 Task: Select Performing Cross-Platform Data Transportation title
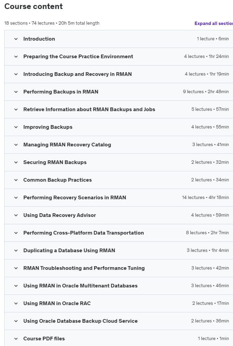(x=84, y=233)
